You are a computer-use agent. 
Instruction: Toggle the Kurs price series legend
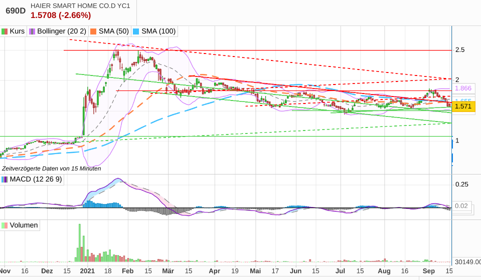pos(13,31)
